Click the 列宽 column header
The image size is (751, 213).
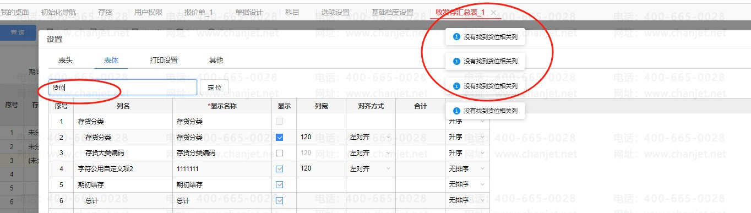pos(321,106)
